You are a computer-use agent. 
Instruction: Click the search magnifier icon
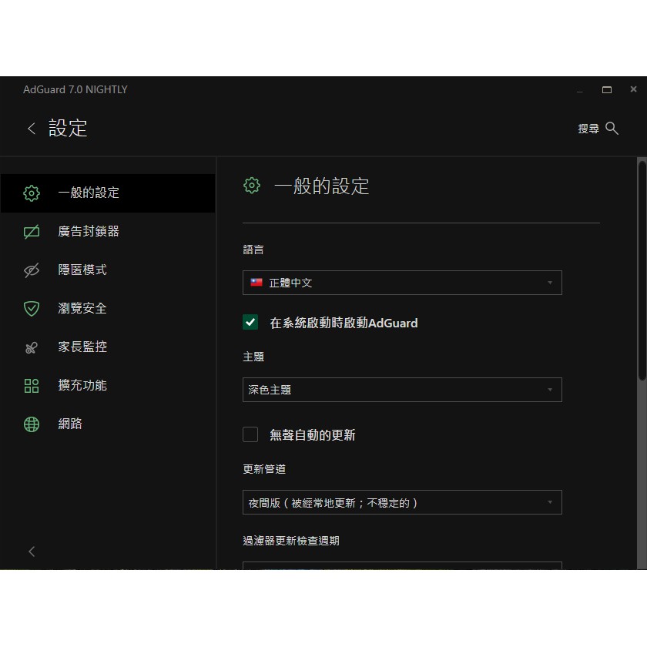(x=612, y=129)
